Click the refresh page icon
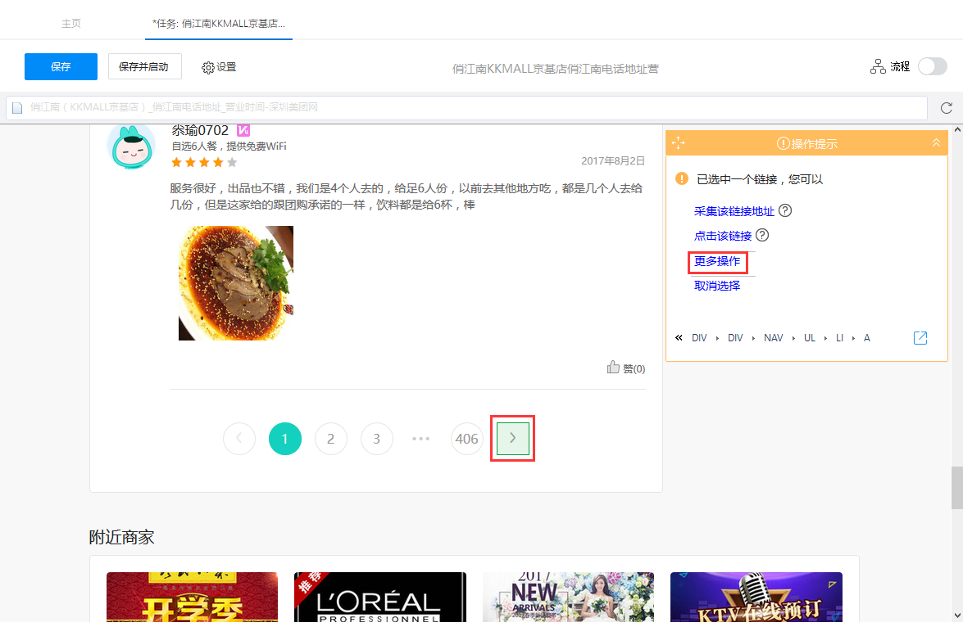 (x=947, y=108)
